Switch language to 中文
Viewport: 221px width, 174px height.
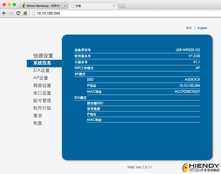(189, 28)
